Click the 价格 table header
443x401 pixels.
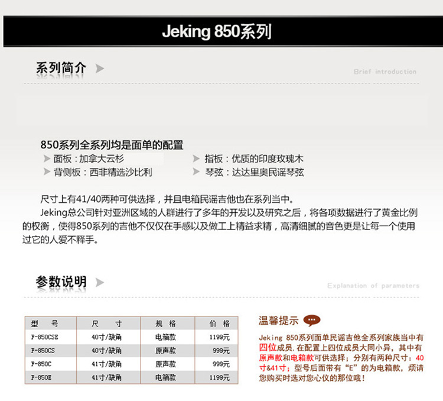click(220, 324)
